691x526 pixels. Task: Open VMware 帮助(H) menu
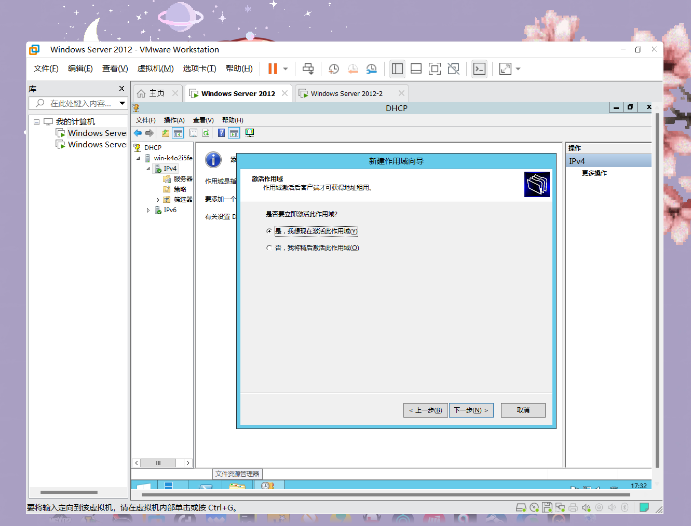239,68
